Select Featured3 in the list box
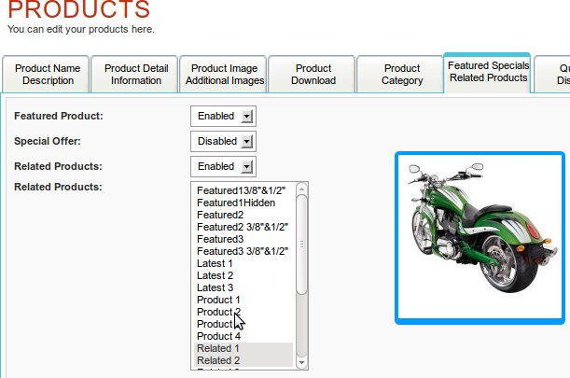570x378 pixels. (x=220, y=239)
